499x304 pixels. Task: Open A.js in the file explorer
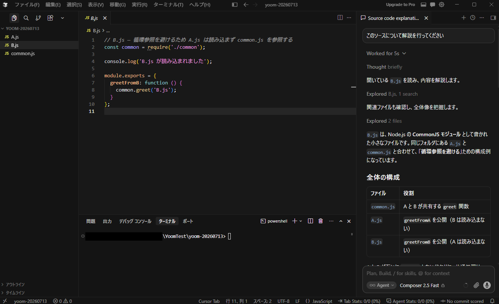click(x=39, y=37)
